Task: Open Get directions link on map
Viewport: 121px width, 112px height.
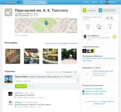Action: (x=73, y=19)
